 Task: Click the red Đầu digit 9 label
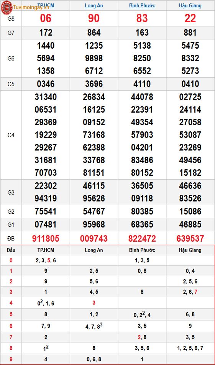(11, 359)
